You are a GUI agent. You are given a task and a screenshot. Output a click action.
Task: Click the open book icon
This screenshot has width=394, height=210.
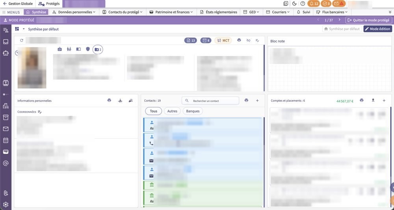click(x=78, y=49)
